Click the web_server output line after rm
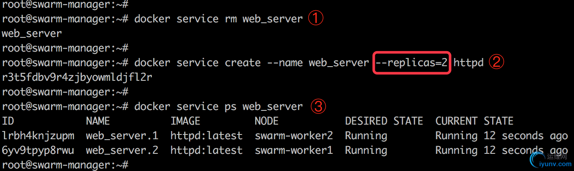574x171 pixels. (x=32, y=34)
